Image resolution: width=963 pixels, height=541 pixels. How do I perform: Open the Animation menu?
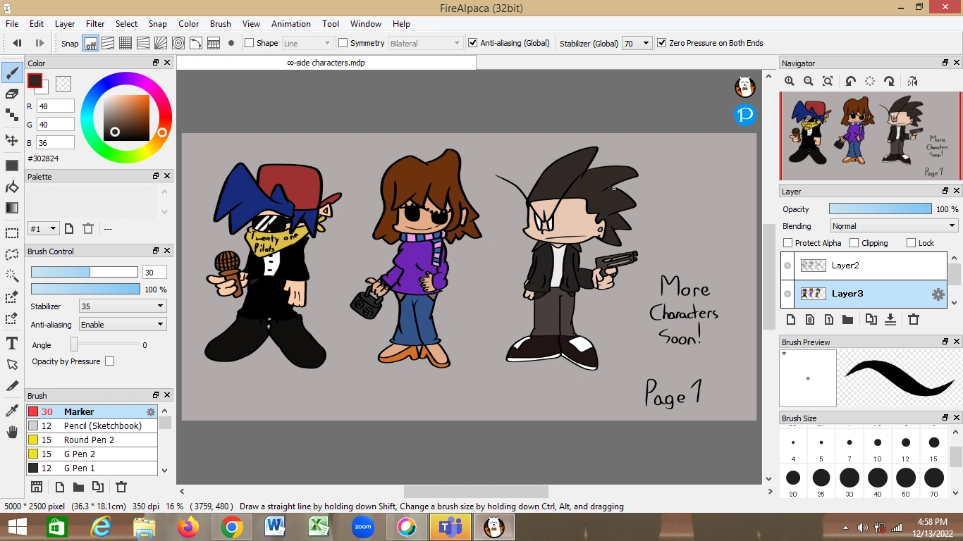click(290, 23)
